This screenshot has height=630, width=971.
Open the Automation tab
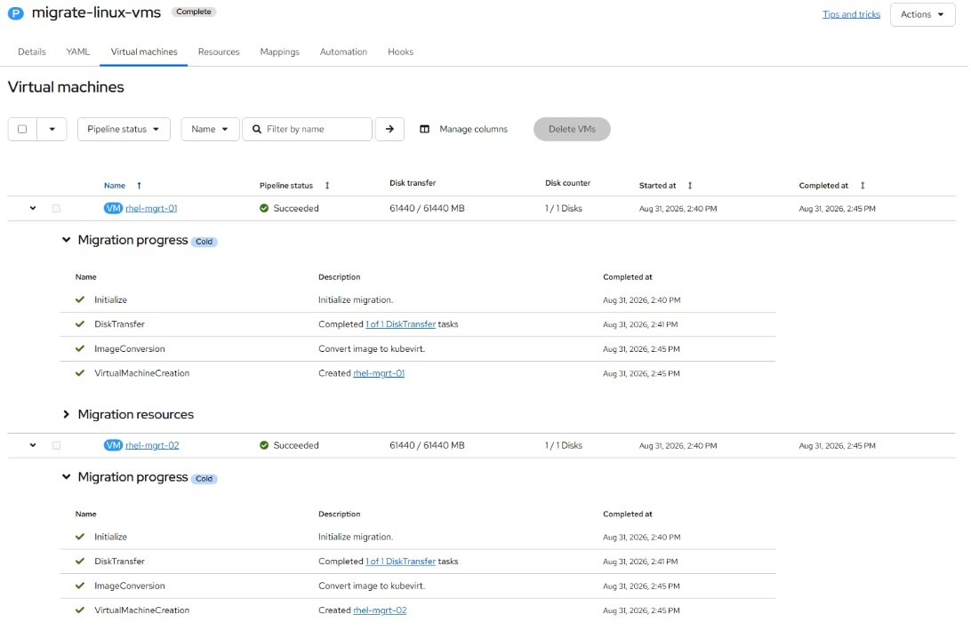343,52
